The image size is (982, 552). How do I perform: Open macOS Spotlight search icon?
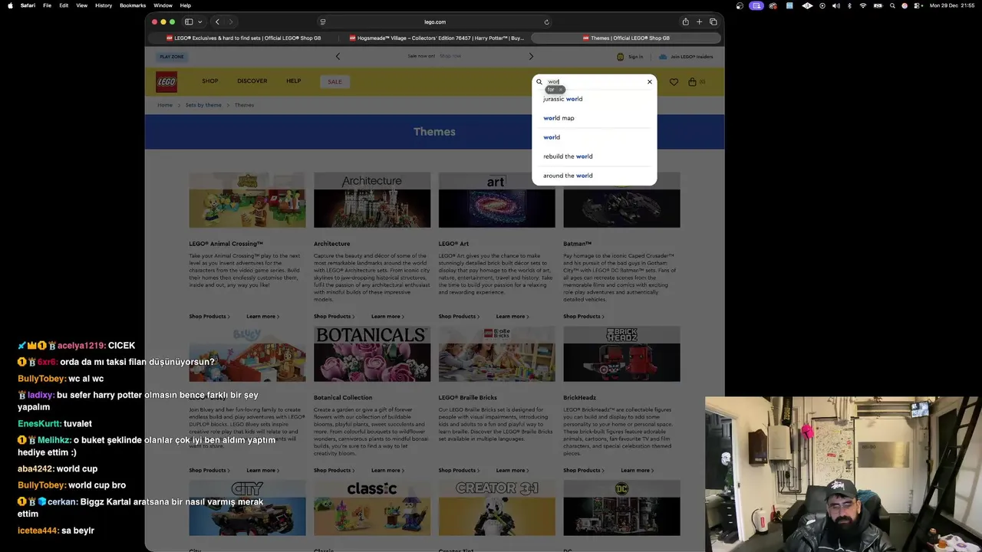(x=891, y=5)
